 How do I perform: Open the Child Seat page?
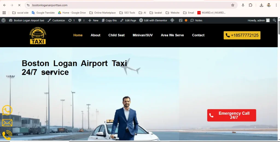116,35
